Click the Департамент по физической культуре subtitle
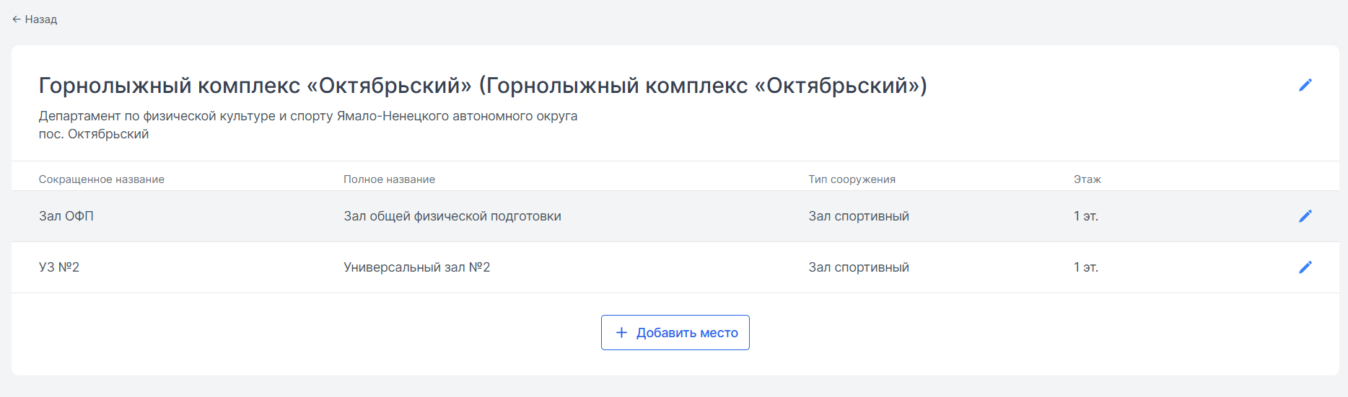The image size is (1348, 397). [x=308, y=116]
